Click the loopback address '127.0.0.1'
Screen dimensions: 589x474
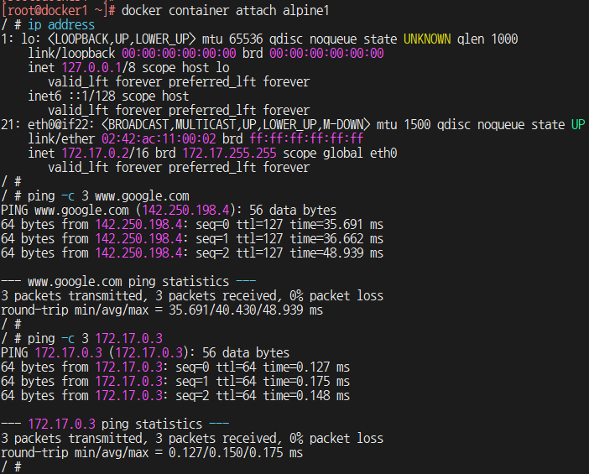coord(91,68)
